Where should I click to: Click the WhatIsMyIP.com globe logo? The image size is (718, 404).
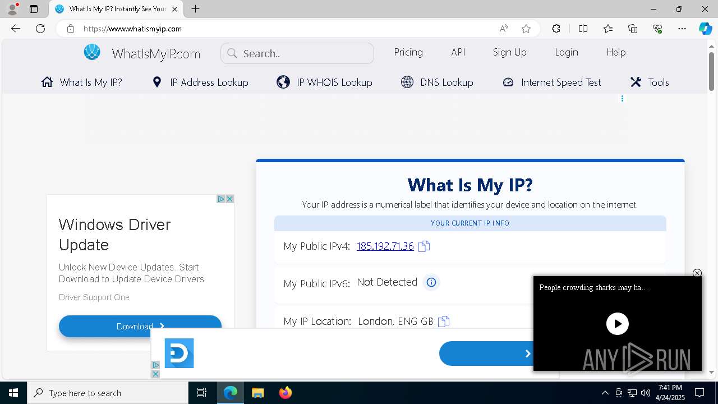(x=92, y=52)
